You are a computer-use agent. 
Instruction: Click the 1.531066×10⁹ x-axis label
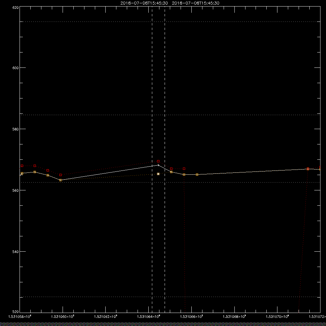pyautogui.click(x=191, y=317)
